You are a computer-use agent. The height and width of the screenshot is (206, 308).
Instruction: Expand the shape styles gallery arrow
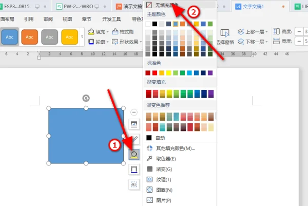coord(82,37)
